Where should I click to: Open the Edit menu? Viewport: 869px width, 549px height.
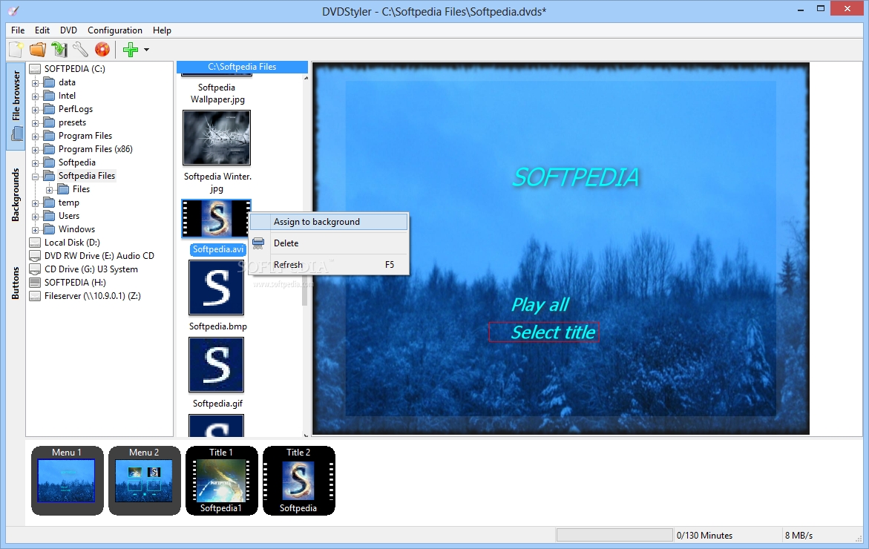point(42,30)
